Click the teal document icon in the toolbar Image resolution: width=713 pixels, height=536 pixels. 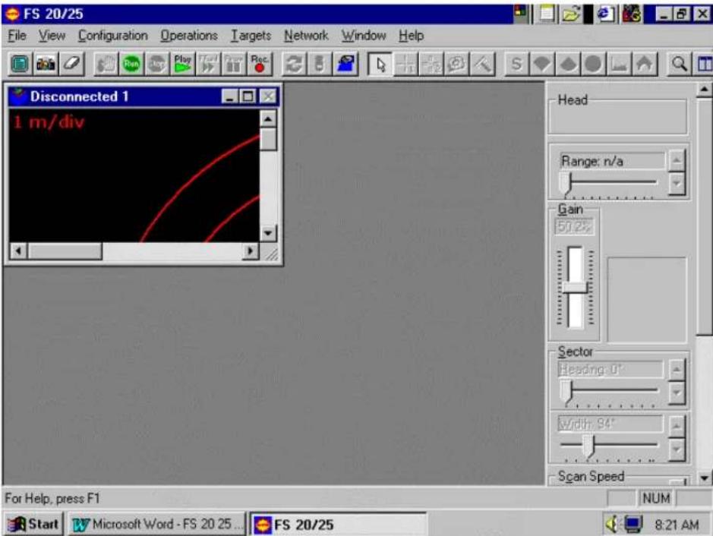click(x=20, y=64)
